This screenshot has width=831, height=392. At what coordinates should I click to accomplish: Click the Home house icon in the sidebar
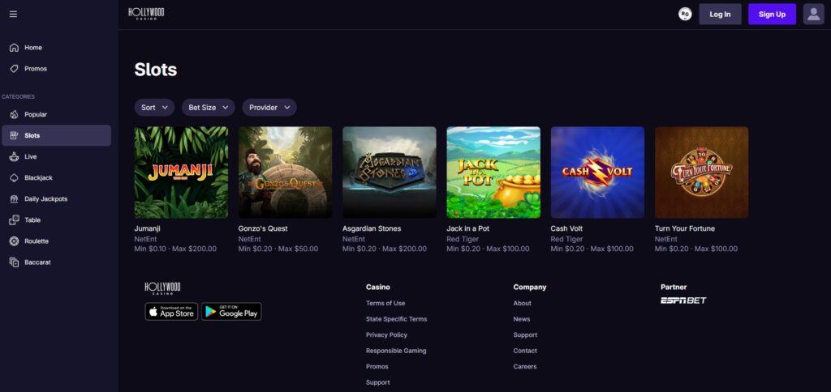click(15, 48)
